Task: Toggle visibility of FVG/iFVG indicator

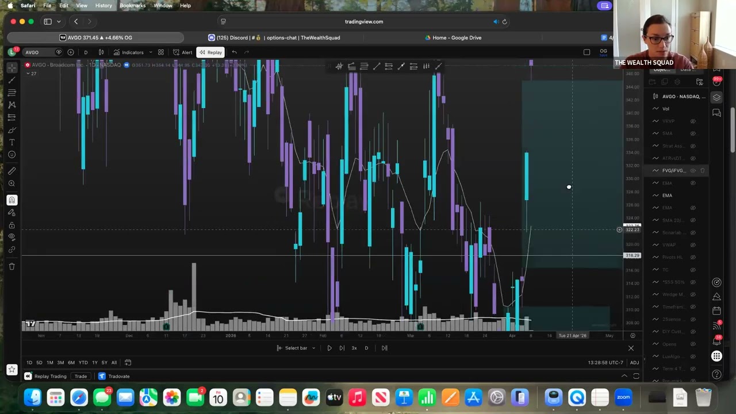Action: (693, 171)
